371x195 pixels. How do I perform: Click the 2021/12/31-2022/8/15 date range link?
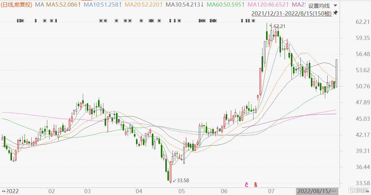pyautogui.click(x=291, y=13)
